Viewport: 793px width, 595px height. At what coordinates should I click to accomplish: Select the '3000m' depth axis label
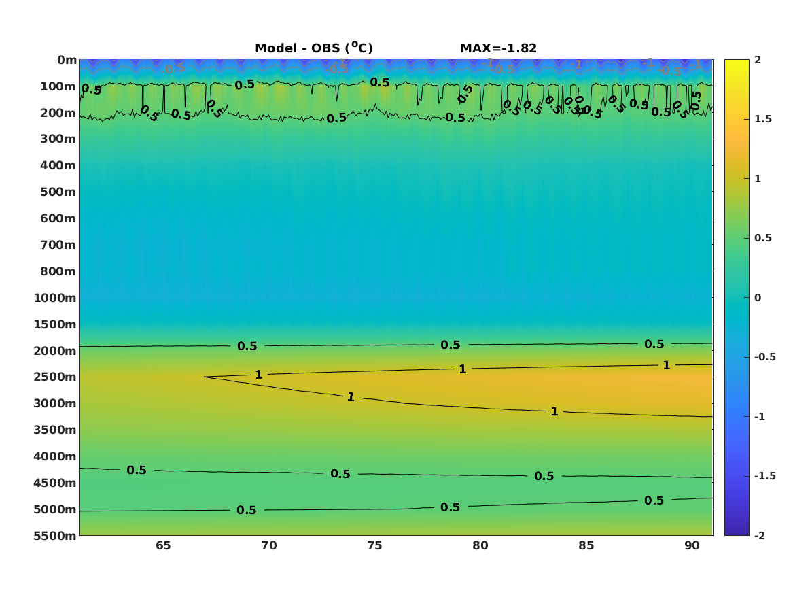click(55, 403)
